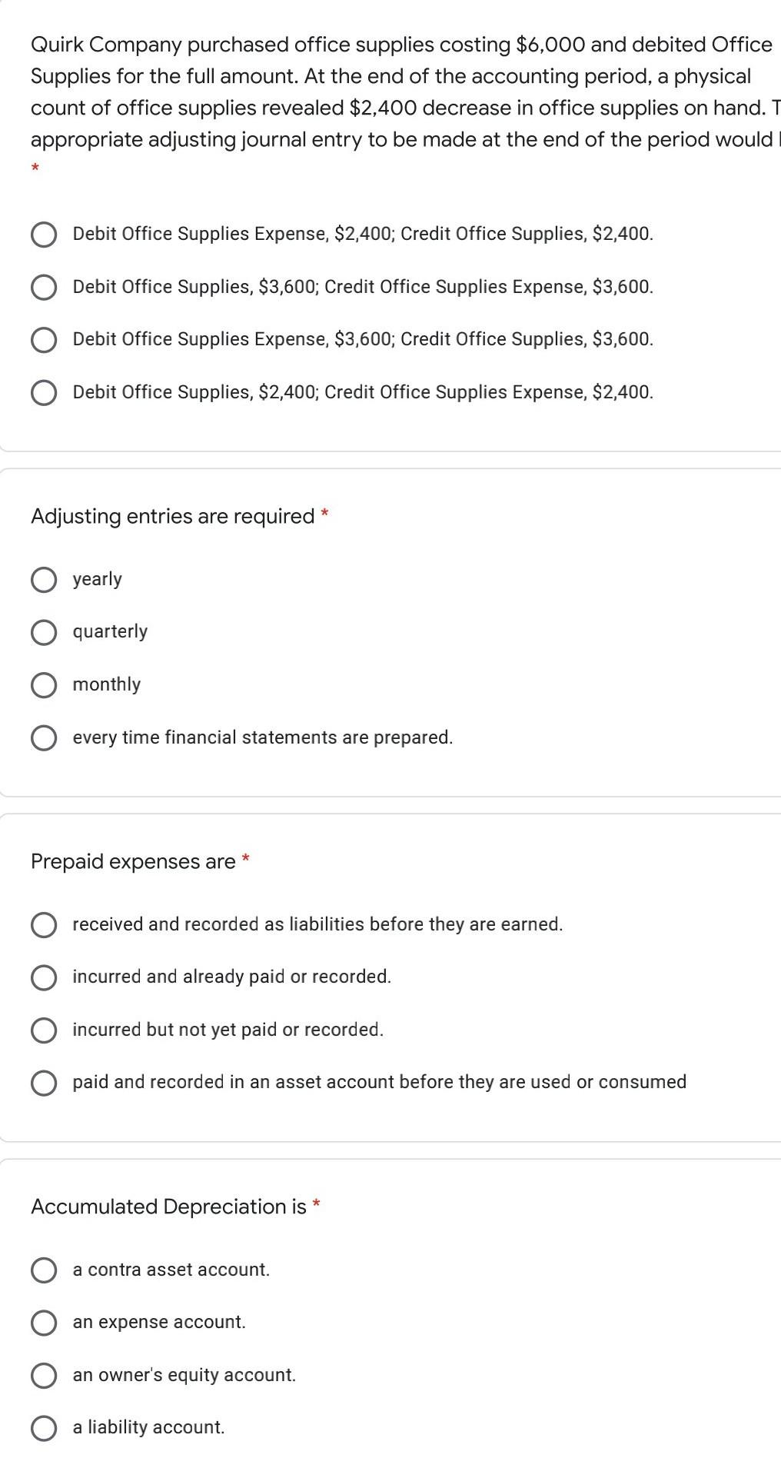Select "Debit Office Supplies, $2,400" option

(44, 392)
